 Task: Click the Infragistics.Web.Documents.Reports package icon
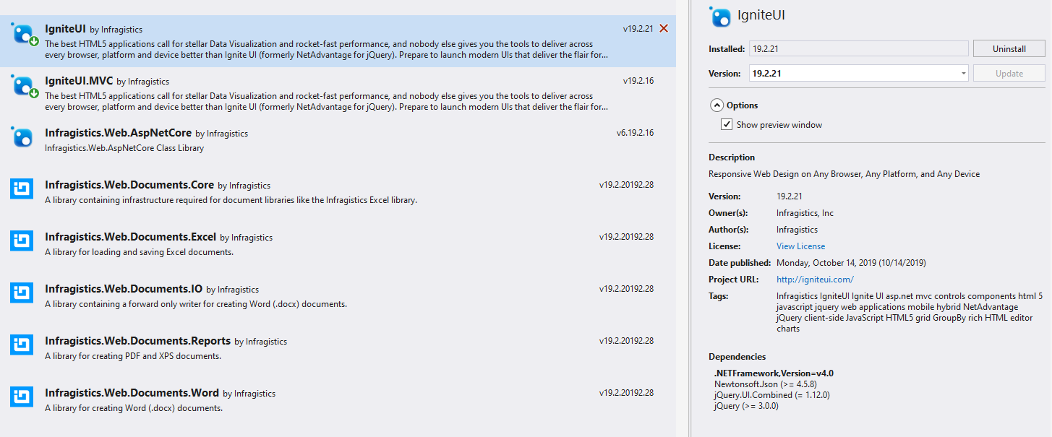point(22,345)
